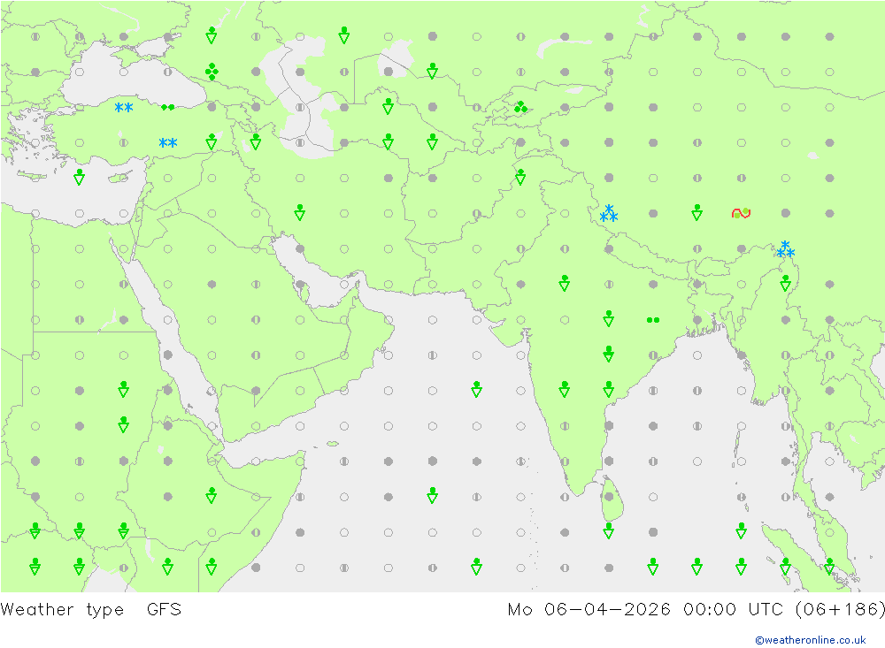Screen dimensions: 885x648
Task: Select the green shower symbol over northern Myanmar
Action: [785, 283]
